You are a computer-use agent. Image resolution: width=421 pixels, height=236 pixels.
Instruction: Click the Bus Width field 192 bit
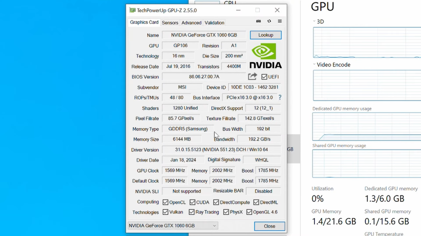[x=263, y=129]
